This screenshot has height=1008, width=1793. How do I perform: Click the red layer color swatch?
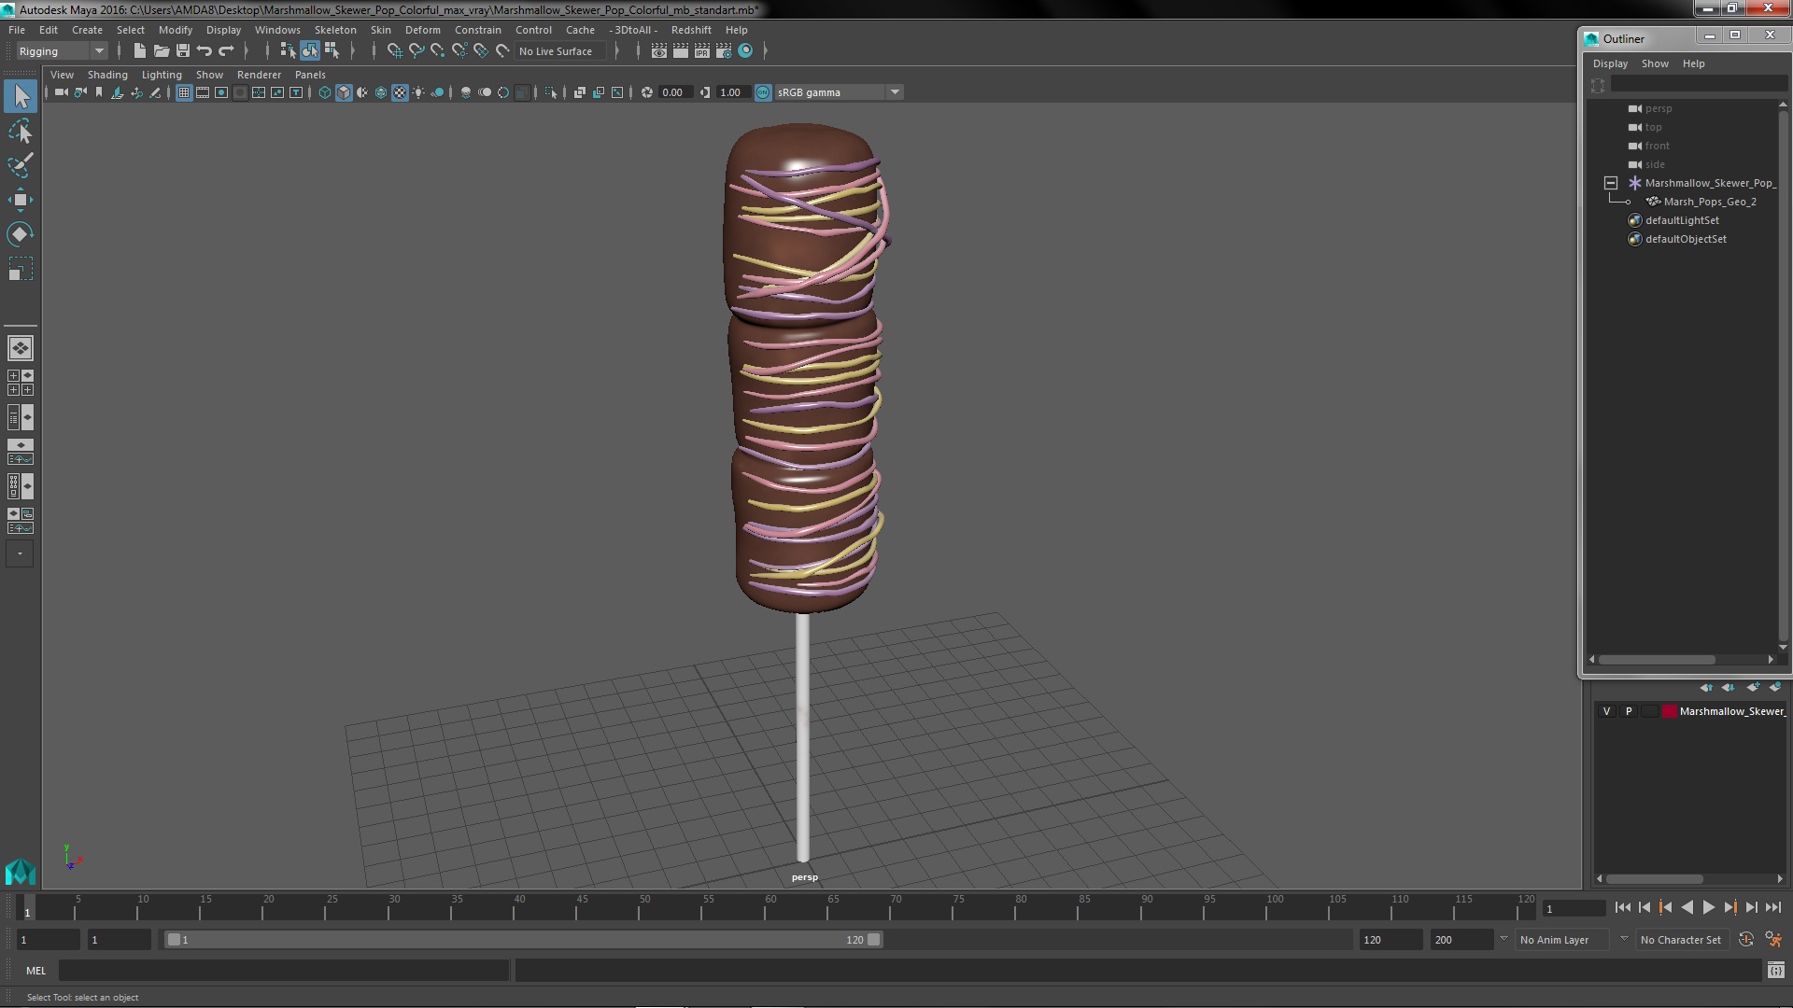pyautogui.click(x=1669, y=711)
